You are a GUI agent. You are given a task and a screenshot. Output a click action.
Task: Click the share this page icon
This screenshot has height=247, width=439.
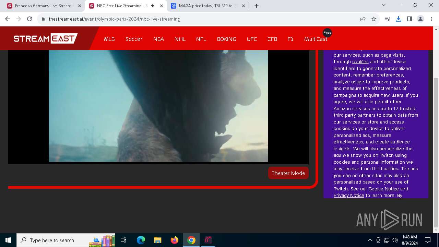pyautogui.click(x=363, y=19)
